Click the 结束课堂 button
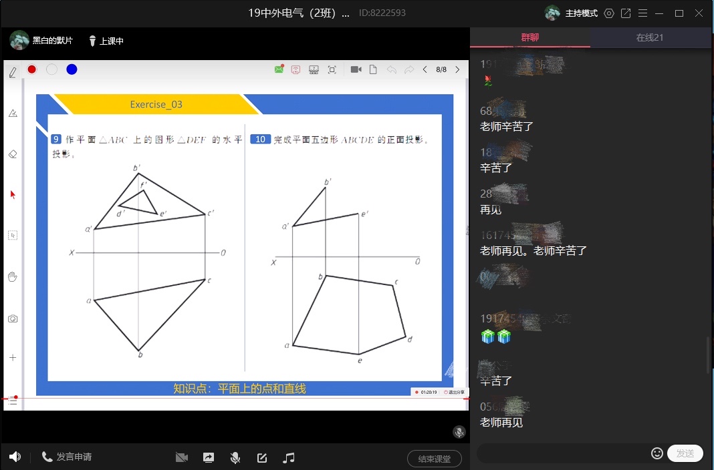Image resolution: width=714 pixels, height=470 pixels. pyautogui.click(x=435, y=459)
